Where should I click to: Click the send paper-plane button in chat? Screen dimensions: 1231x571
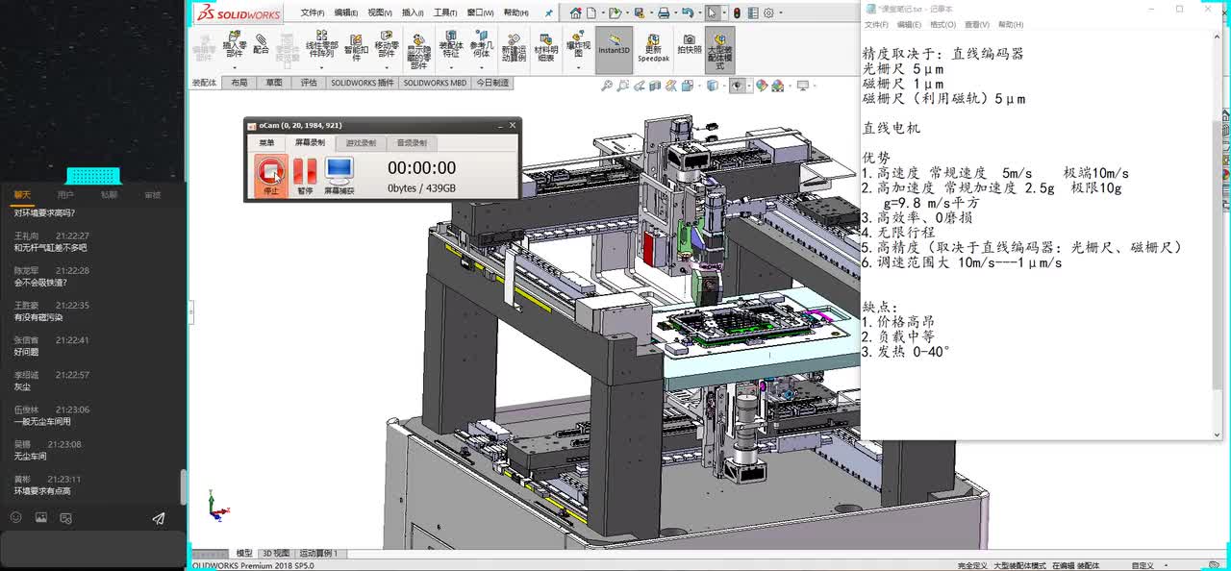(x=159, y=517)
